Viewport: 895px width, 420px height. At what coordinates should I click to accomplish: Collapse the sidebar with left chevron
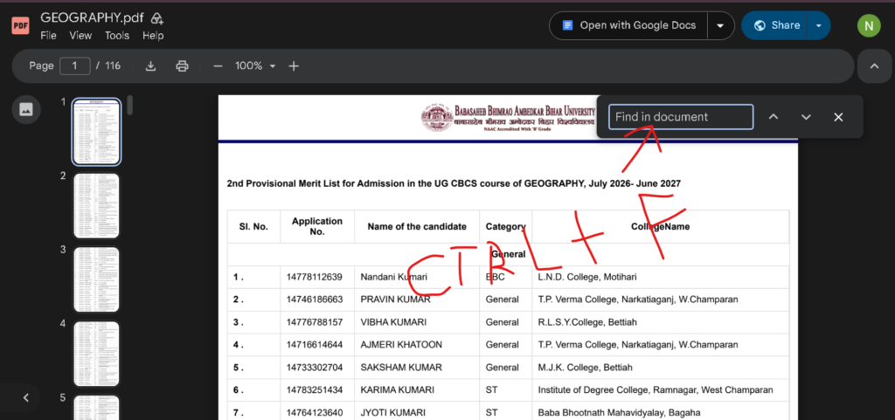click(x=25, y=398)
